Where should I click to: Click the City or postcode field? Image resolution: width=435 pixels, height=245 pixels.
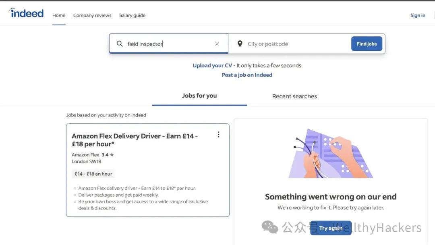pyautogui.click(x=296, y=44)
